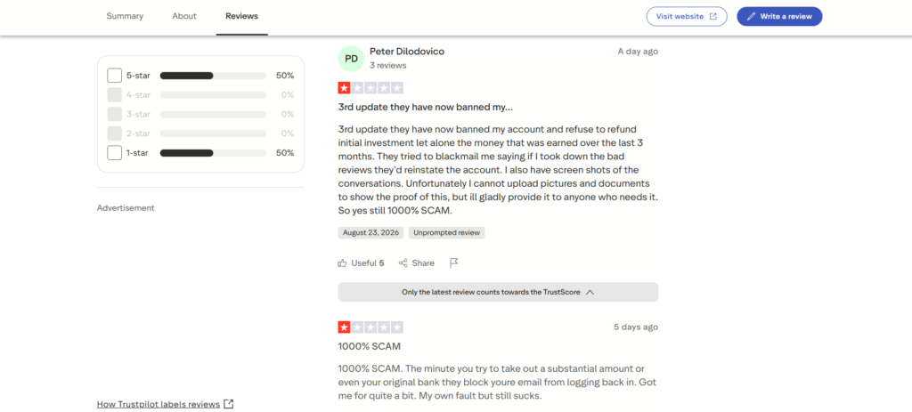
Task: Tick the 4-star filter checkbox
Action: coord(115,94)
